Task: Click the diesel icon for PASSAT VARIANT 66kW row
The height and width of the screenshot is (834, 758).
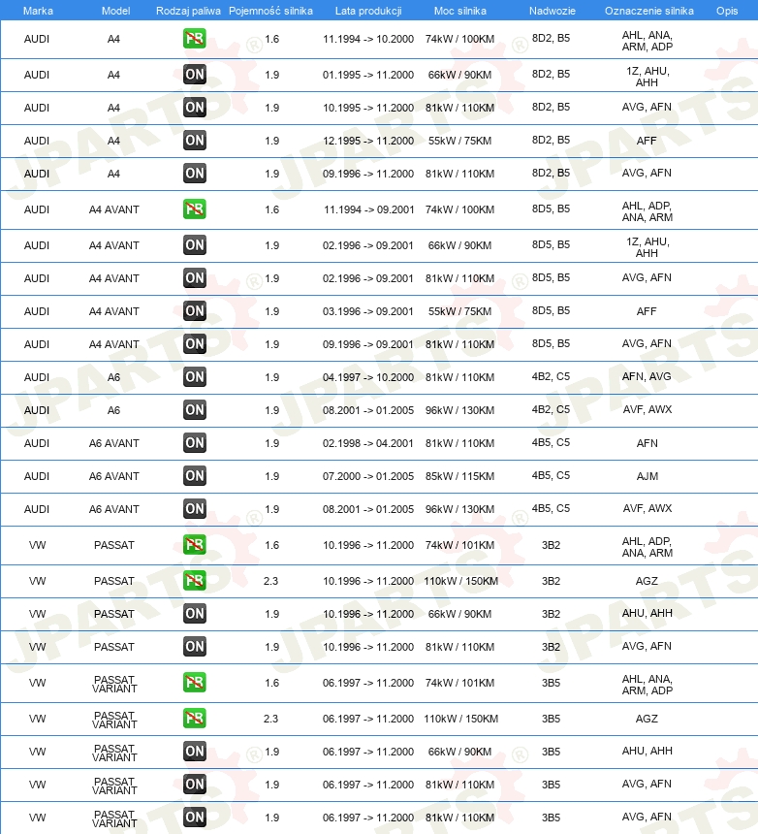Action: pyautogui.click(x=195, y=752)
